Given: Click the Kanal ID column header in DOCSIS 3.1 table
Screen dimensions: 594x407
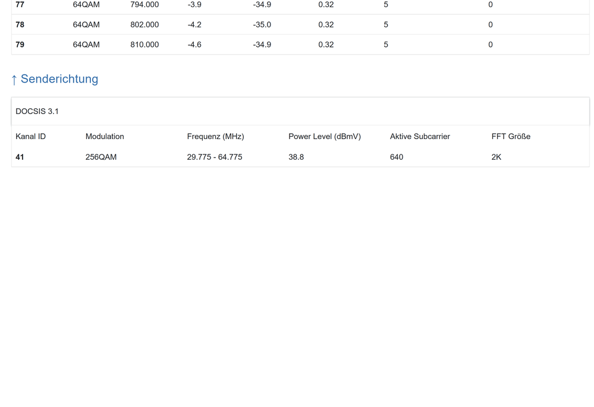Looking at the screenshot, I should [x=30, y=136].
